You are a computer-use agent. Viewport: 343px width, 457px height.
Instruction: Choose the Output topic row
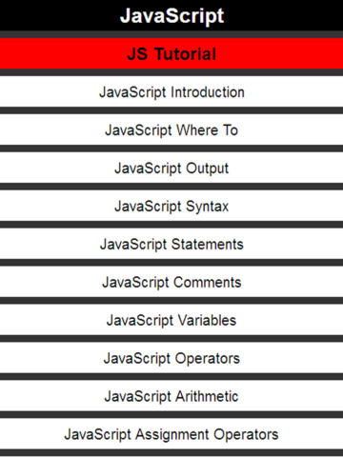[171, 168]
